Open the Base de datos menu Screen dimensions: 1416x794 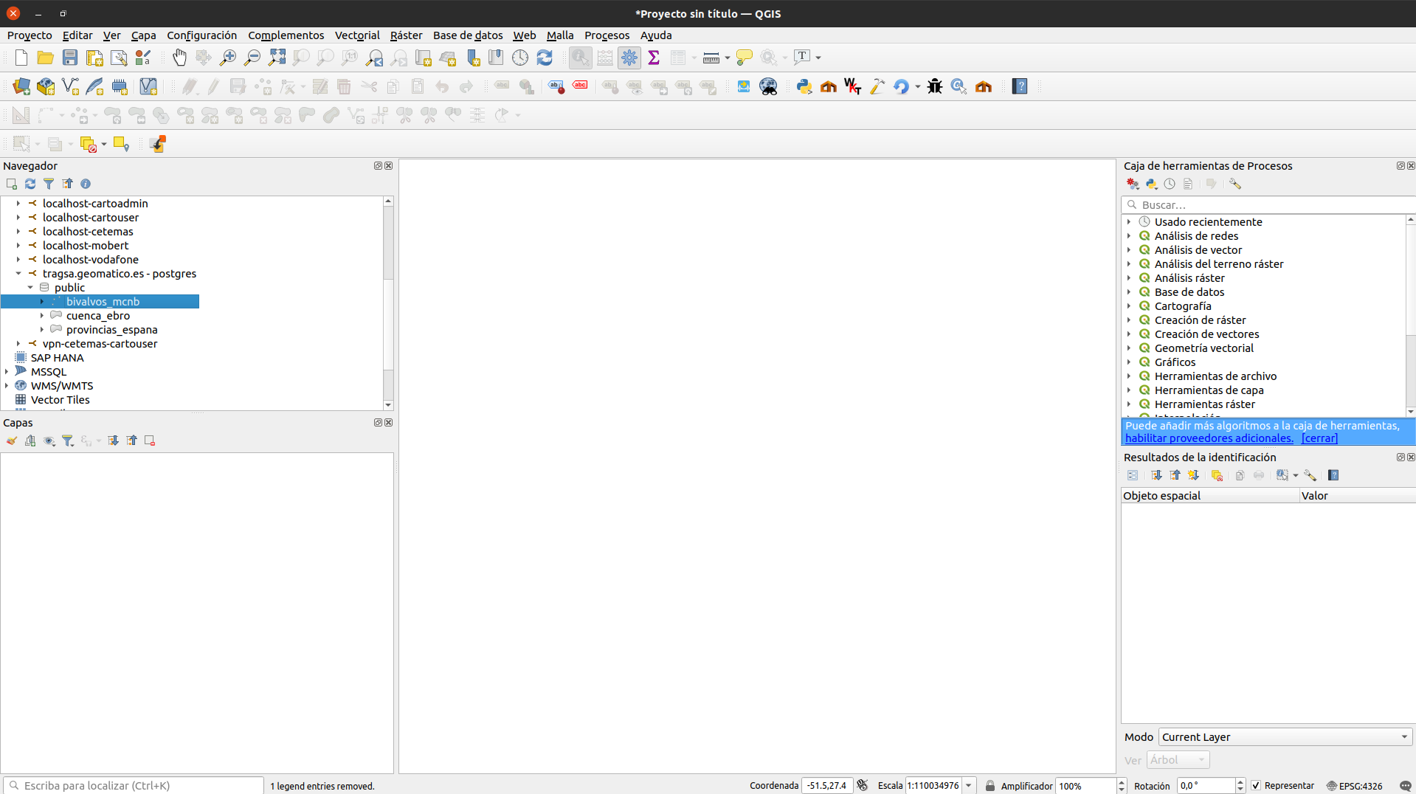point(468,35)
